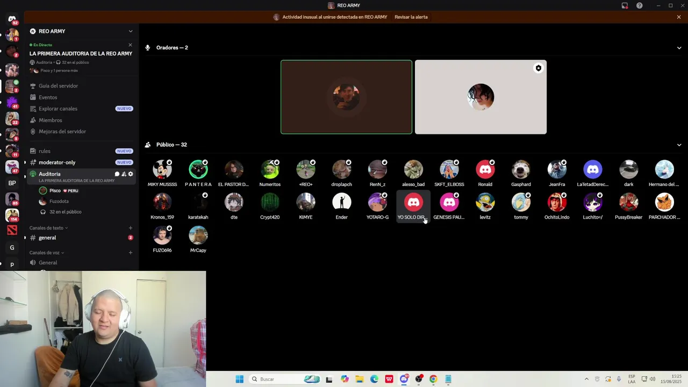Create a new voice channel with plus icon
Screen dimensions: 688x387
coord(131,253)
